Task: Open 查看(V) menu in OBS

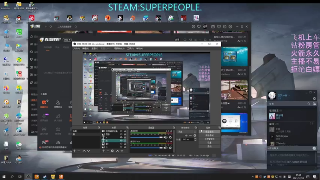Action: point(95,48)
